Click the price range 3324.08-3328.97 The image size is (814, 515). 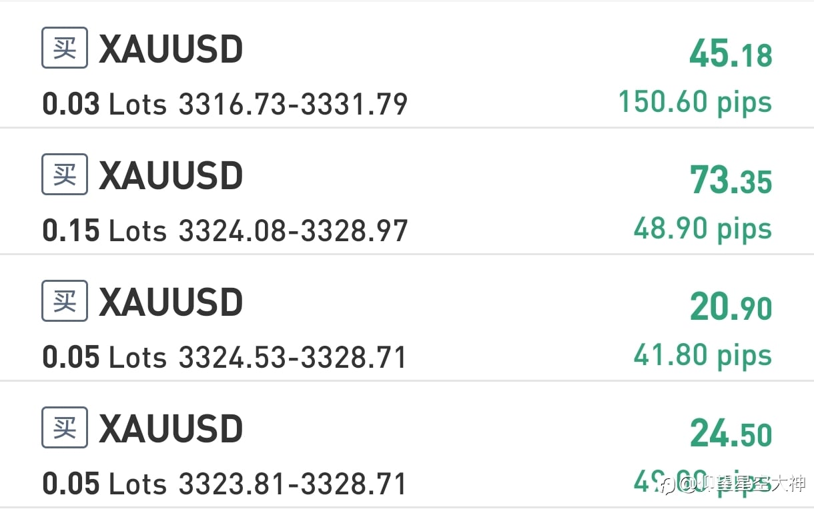coord(293,231)
